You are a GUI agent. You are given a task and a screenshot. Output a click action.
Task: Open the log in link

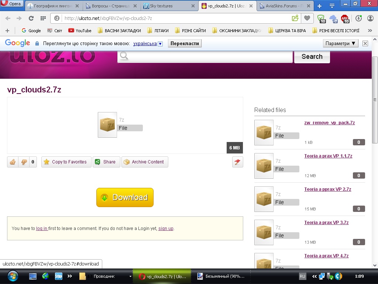point(42,229)
